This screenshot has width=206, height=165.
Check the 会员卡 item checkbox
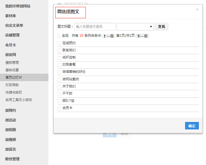(59, 108)
